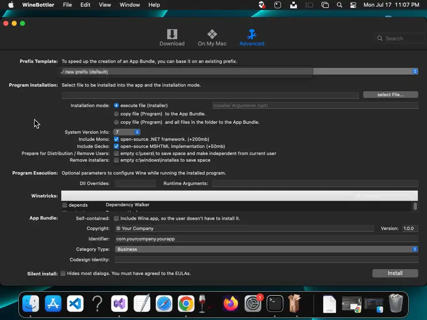This screenshot has height=320, width=427.
Task: Check the depends Dependency Walker winetrick
Action: point(65,205)
